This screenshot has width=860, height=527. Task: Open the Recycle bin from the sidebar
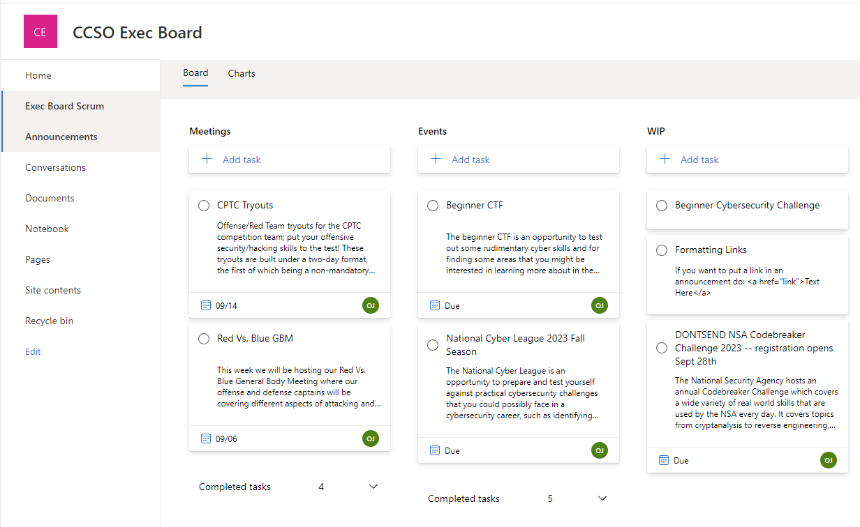pos(49,320)
